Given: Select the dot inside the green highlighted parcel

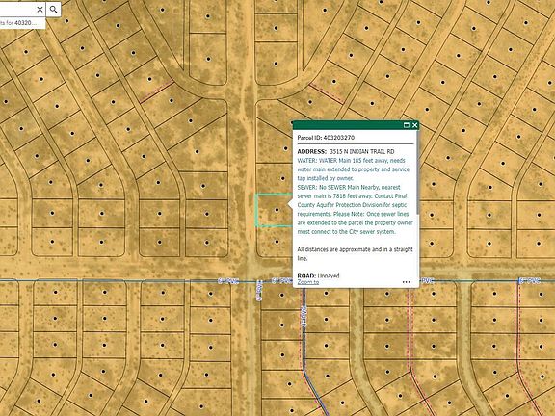Looking at the screenshot, I should click(x=277, y=210).
